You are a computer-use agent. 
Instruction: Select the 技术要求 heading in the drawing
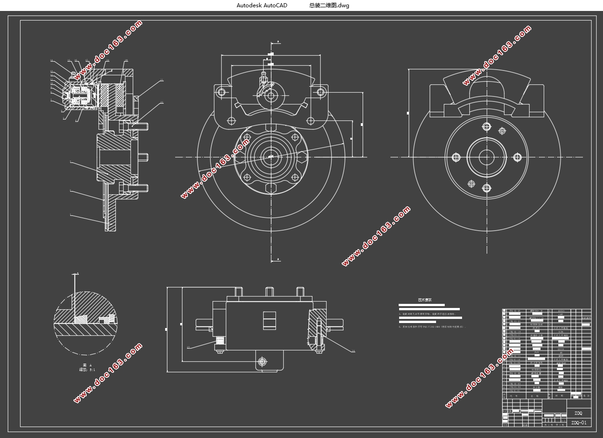[x=425, y=300]
